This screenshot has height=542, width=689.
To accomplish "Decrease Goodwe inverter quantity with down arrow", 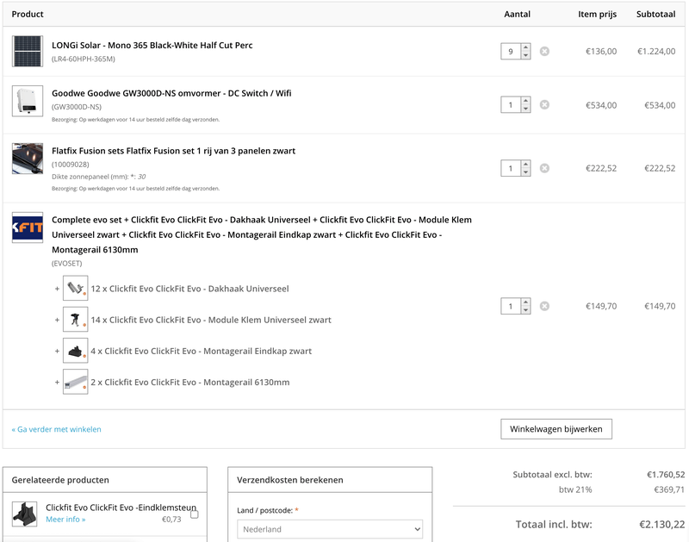I will click(526, 109).
